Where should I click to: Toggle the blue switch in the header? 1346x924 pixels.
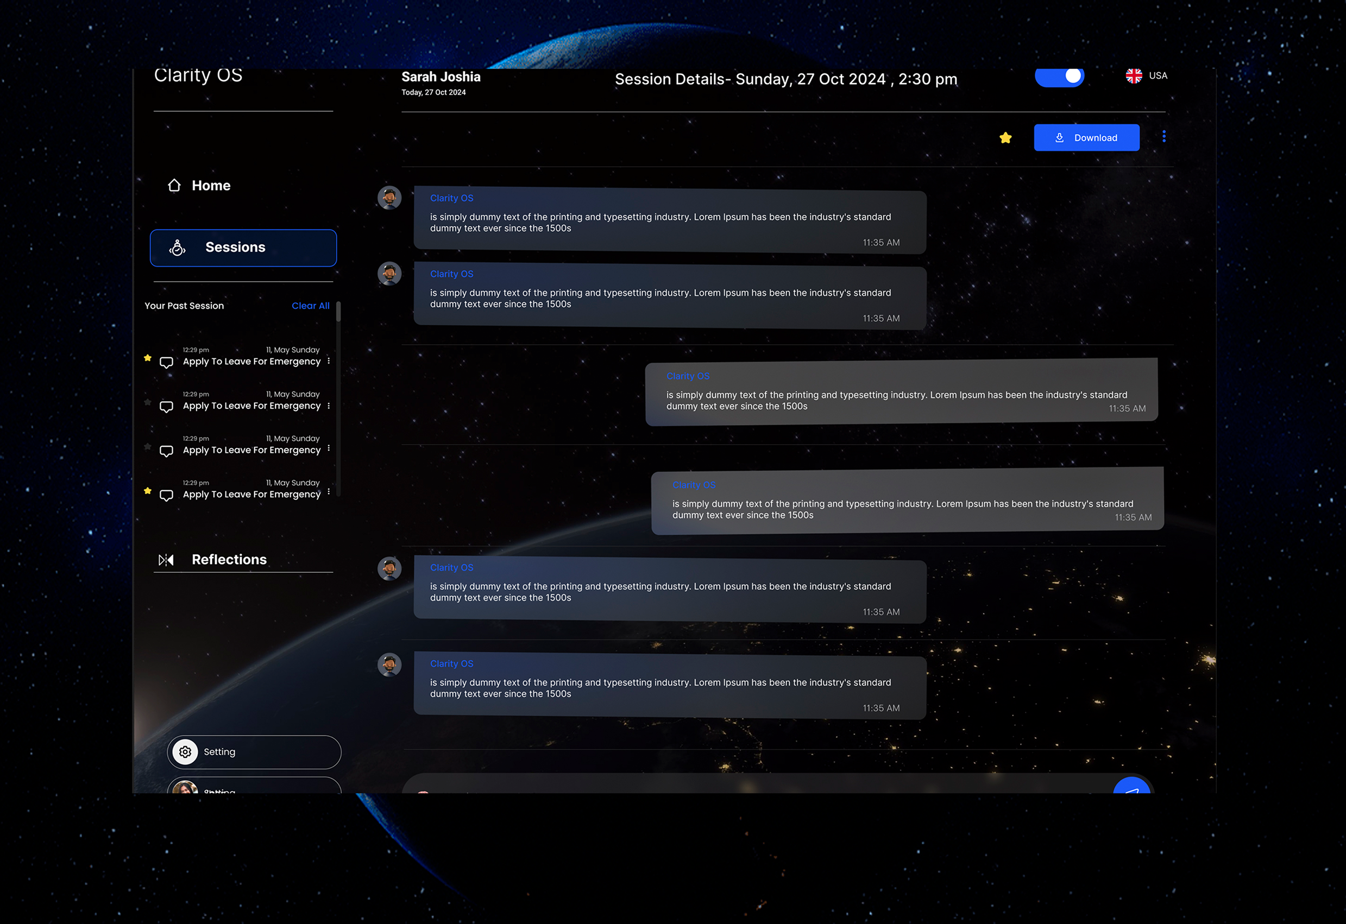pos(1059,77)
